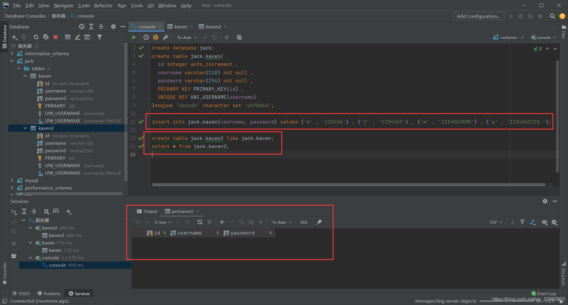
Task: Refresh the Database tree
Action: tap(36, 37)
